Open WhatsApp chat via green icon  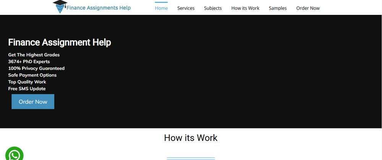coord(15,154)
